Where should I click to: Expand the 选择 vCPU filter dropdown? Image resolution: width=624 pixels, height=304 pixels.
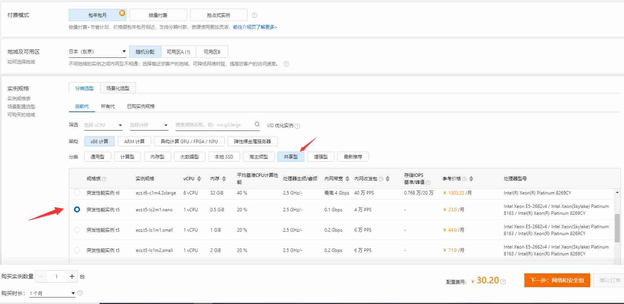103,125
